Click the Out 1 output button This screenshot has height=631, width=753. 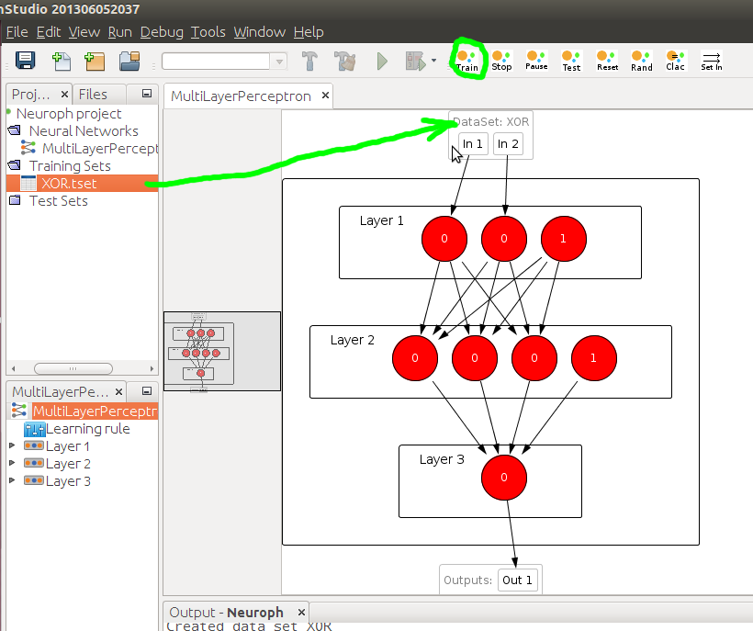pyautogui.click(x=517, y=580)
